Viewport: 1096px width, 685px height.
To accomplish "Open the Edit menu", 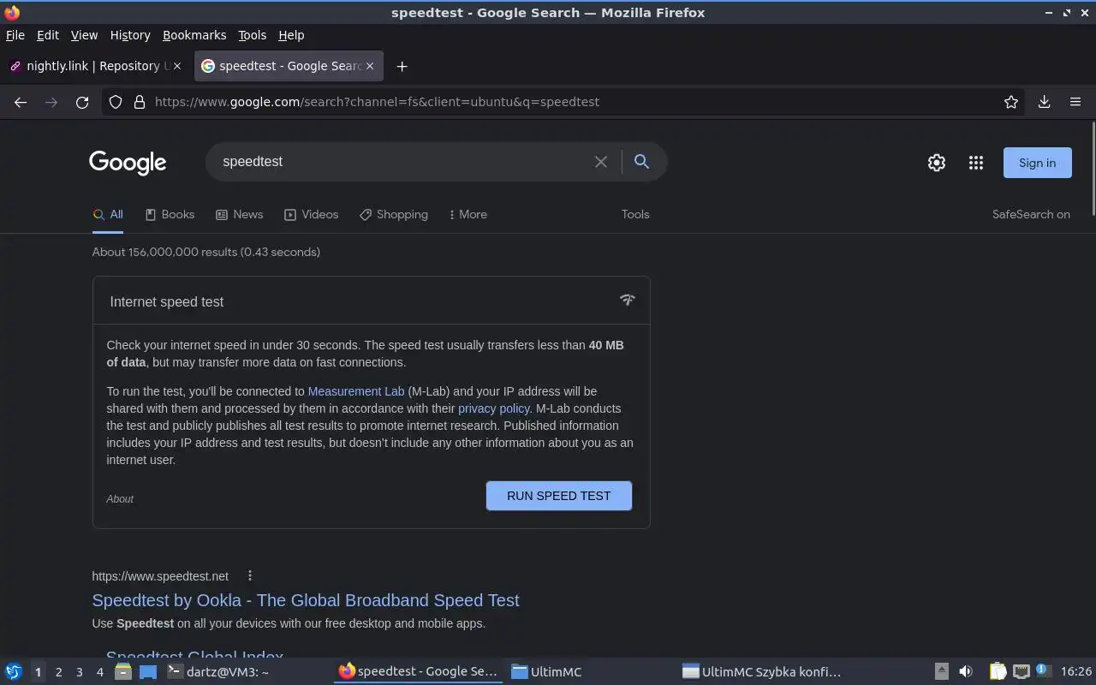I will point(48,35).
